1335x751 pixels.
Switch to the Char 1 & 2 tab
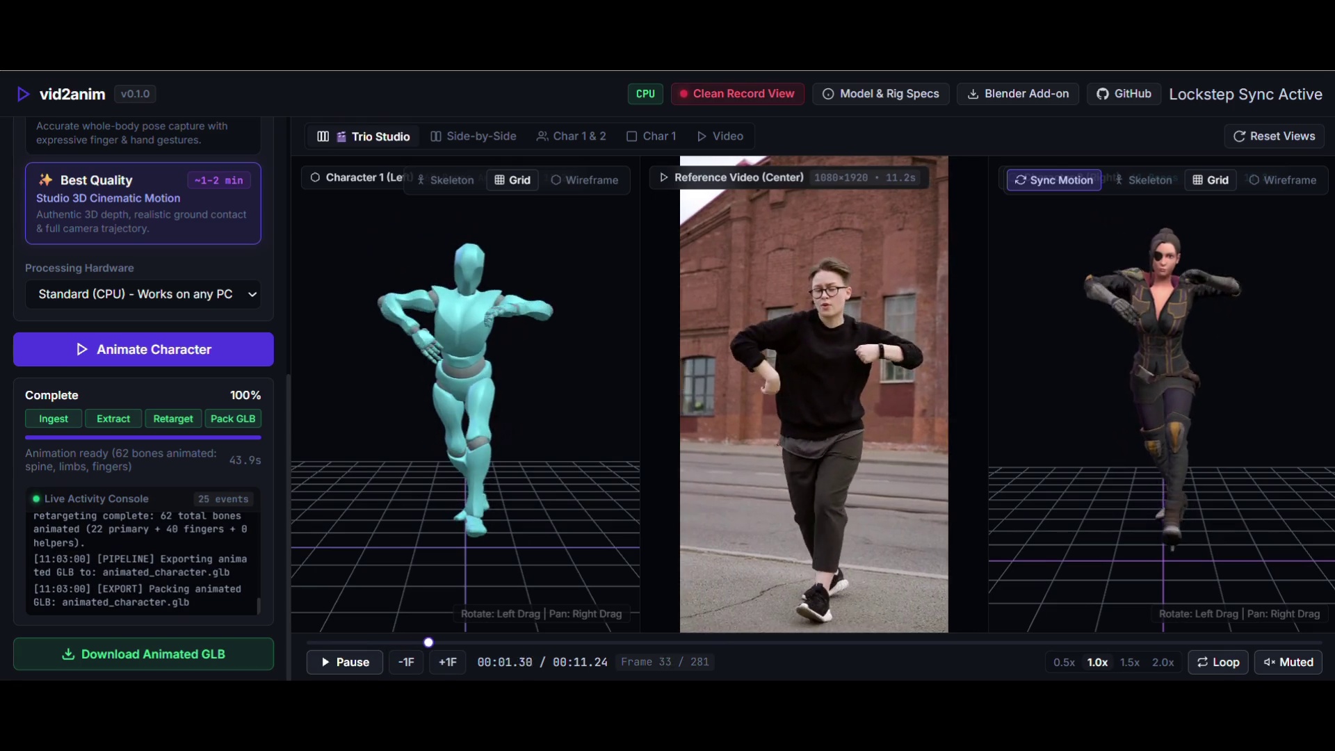click(x=572, y=136)
